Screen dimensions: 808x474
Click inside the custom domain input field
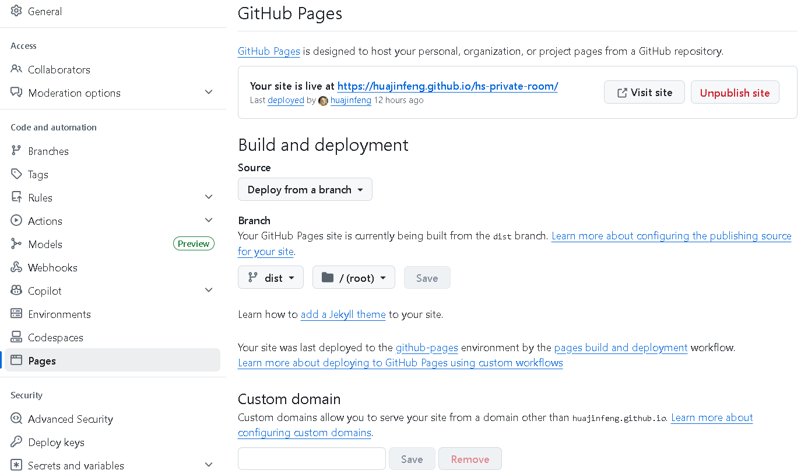click(x=311, y=458)
